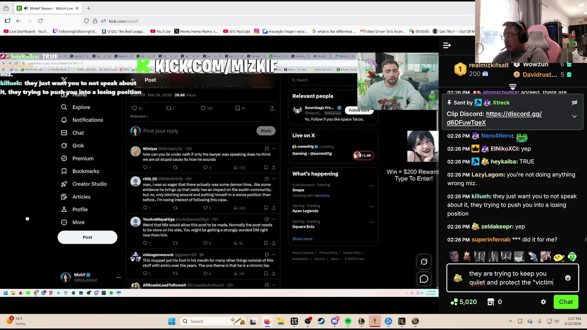Click Show more under What's happening
The image size is (587, 330).
(x=302, y=239)
